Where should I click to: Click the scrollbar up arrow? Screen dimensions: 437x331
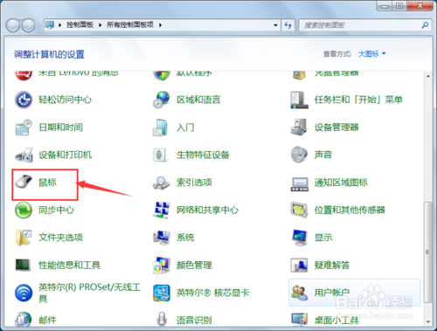coord(427,76)
